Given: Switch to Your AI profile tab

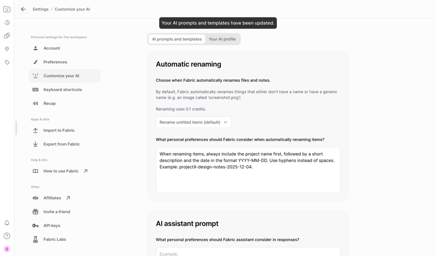Looking at the screenshot, I should tap(222, 39).
